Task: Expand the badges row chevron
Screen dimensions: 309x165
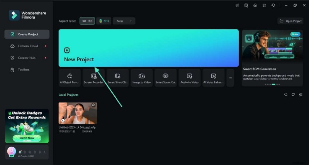Action: click(x=45, y=152)
